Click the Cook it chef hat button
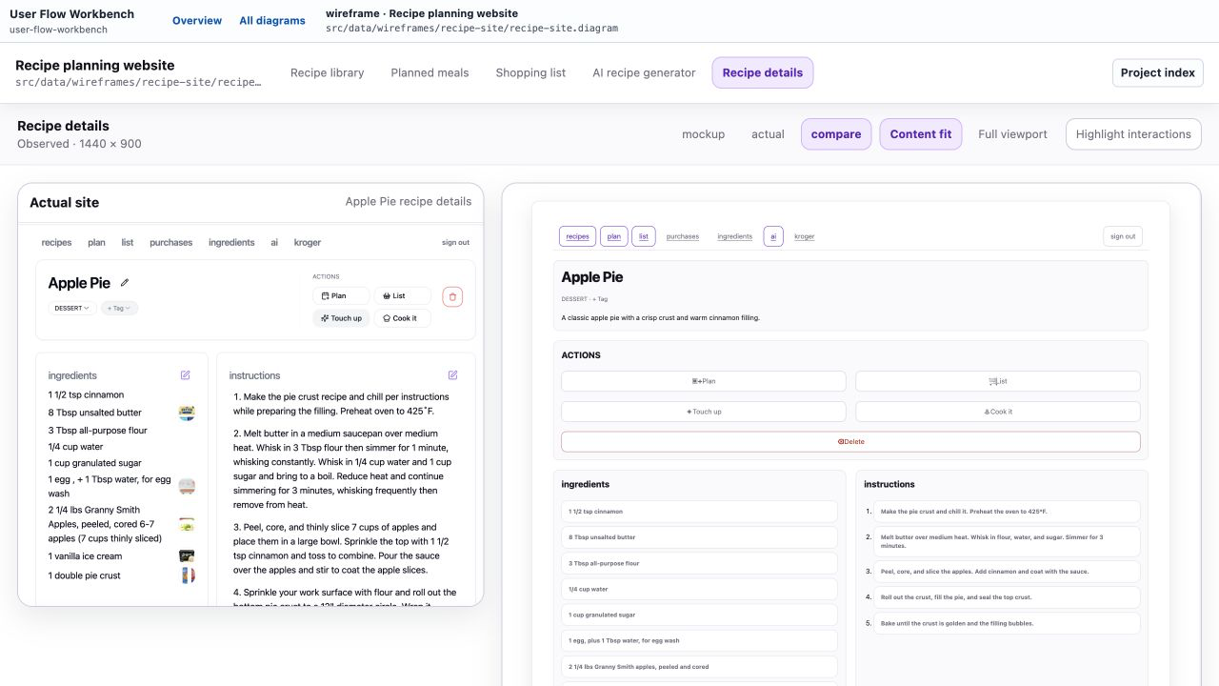This screenshot has height=686, width=1219. click(x=402, y=318)
